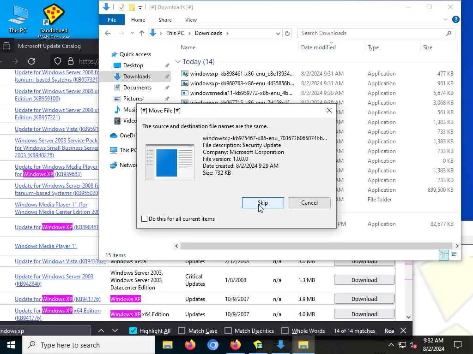Viewport: 473px width, 354px height.
Task: Go up one folder level
Action: [x=141, y=33]
